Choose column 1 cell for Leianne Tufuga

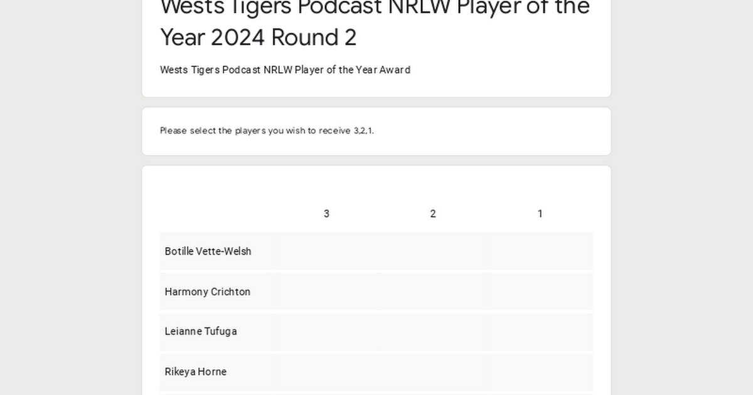[540, 332]
